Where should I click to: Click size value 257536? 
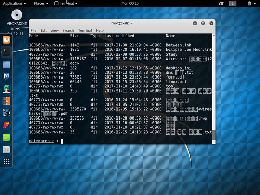pos(77,118)
